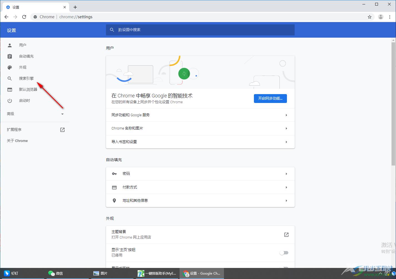This screenshot has width=396, height=279.
Task: Open the user profile avatar menu
Action: point(381,17)
